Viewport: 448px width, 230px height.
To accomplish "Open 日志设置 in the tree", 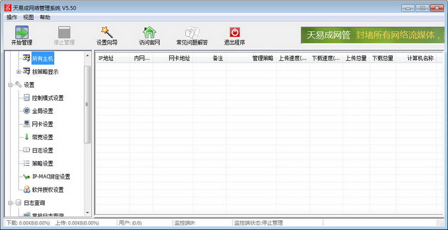I will 43,151.
